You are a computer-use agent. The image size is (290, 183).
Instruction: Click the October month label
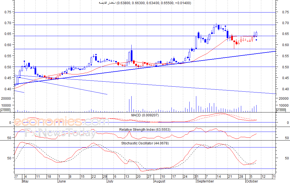point(252,181)
